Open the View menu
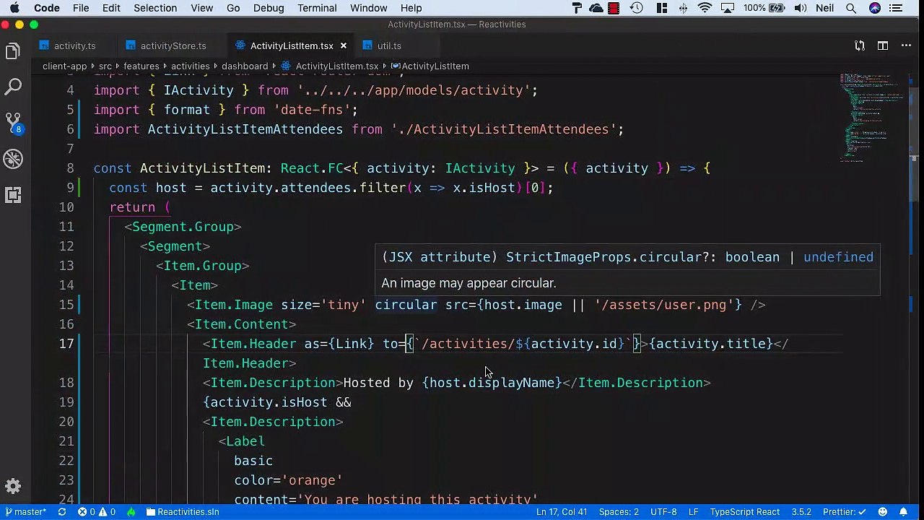 201,8
